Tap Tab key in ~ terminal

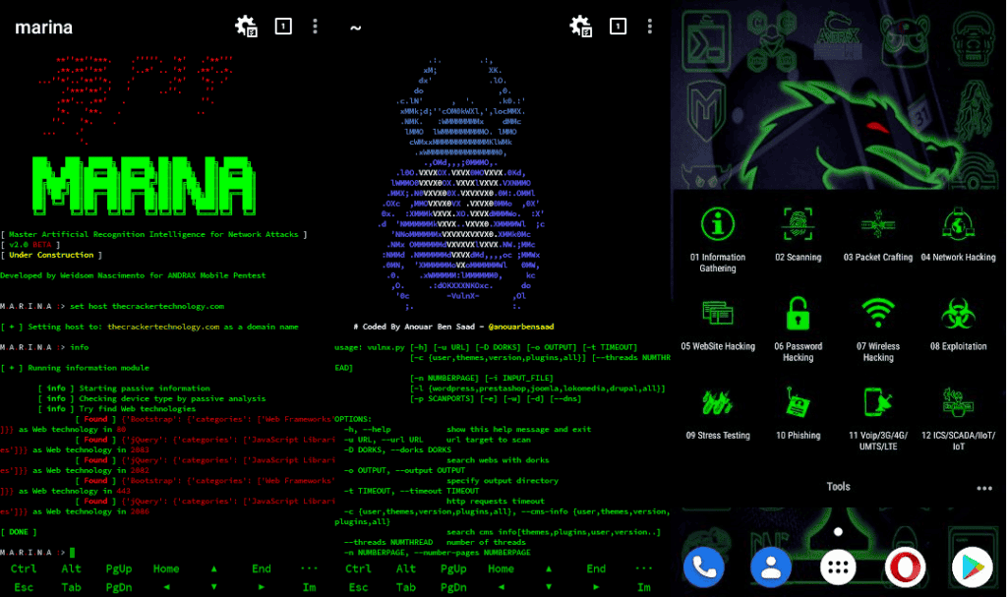pyautogui.click(x=406, y=587)
